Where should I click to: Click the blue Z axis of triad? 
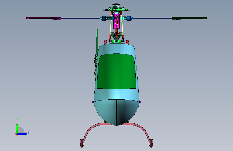(x=22, y=134)
